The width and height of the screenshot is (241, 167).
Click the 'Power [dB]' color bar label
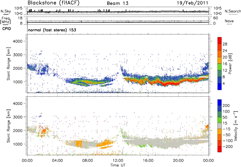click(230, 64)
